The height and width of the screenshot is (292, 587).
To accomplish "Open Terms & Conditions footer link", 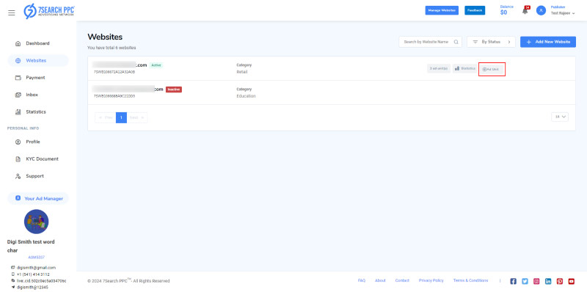I will tap(470, 280).
